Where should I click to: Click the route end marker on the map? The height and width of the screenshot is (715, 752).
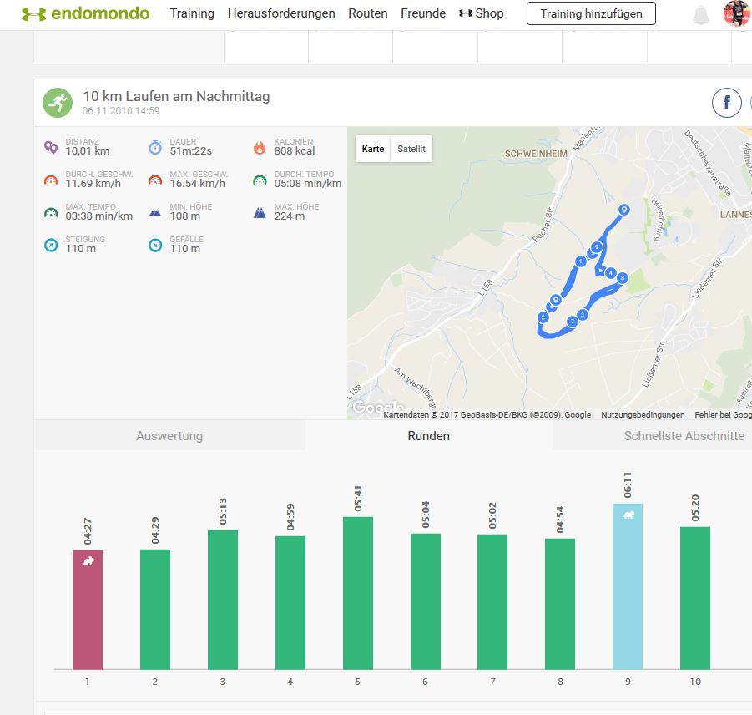coord(623,210)
